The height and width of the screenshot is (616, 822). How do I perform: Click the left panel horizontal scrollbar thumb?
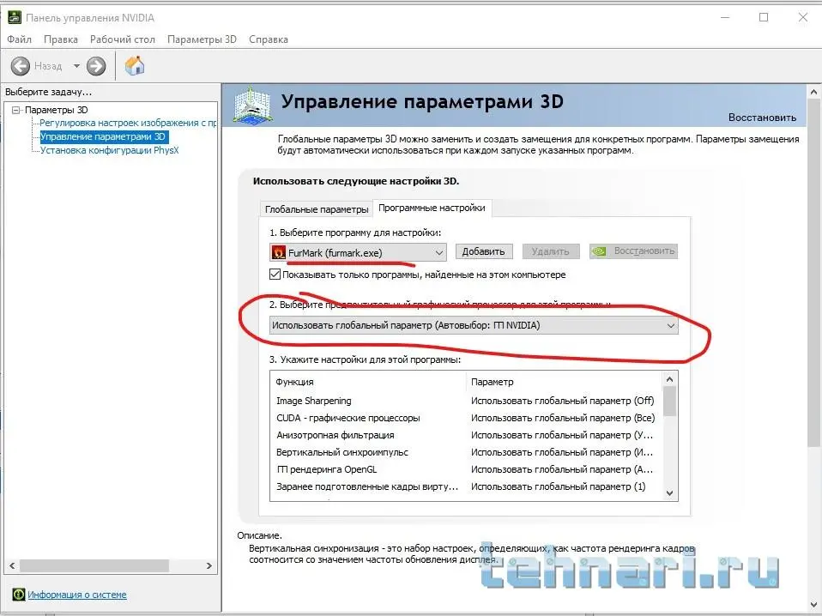[x=94, y=565]
